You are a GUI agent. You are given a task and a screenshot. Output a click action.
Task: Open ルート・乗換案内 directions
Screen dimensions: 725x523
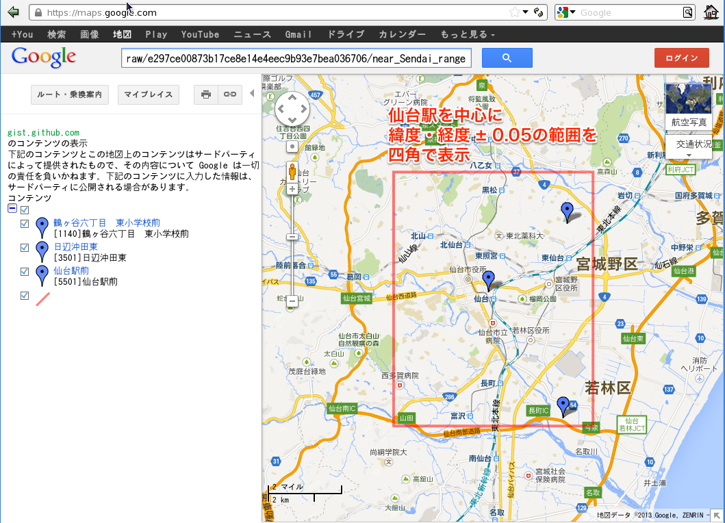coord(70,94)
